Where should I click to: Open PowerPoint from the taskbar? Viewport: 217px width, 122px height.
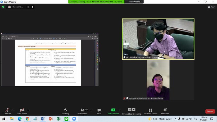point(51,119)
